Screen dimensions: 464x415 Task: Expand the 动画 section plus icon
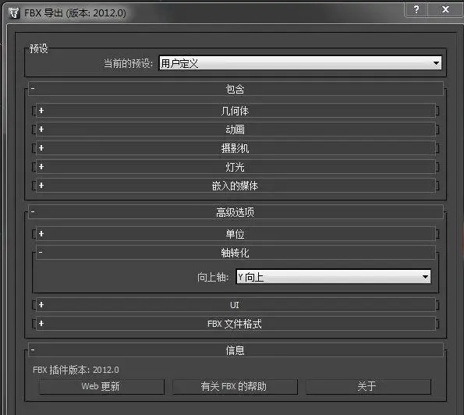click(41, 129)
